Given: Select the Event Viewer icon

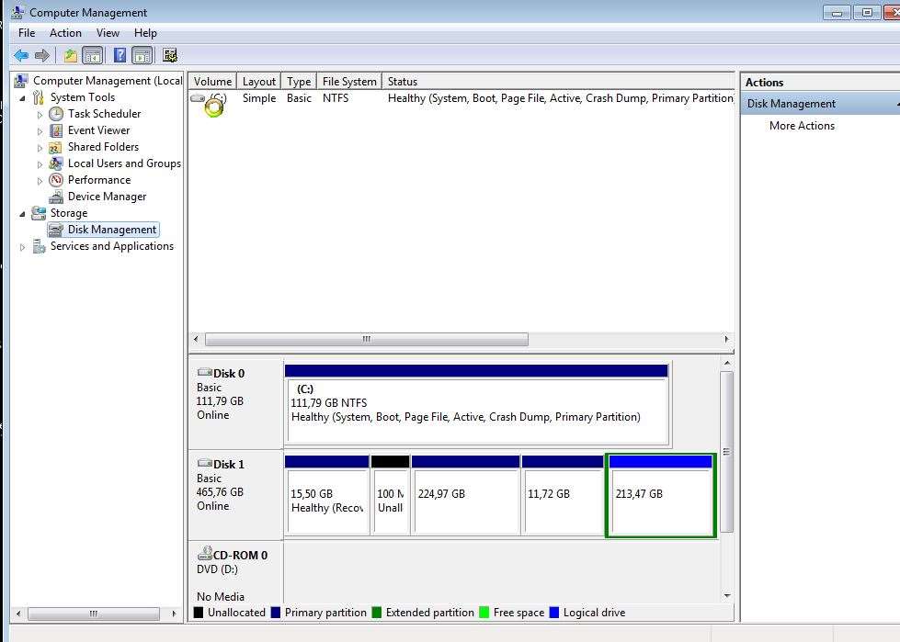Looking at the screenshot, I should coord(56,130).
